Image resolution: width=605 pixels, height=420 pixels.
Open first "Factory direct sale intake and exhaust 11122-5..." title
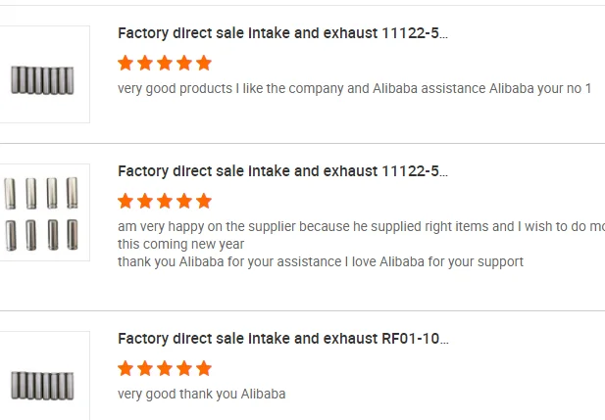pos(282,33)
